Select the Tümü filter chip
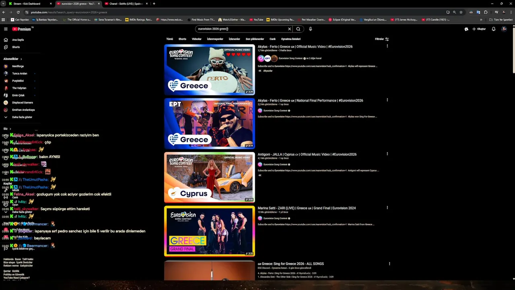The image size is (515, 290). (x=169, y=39)
